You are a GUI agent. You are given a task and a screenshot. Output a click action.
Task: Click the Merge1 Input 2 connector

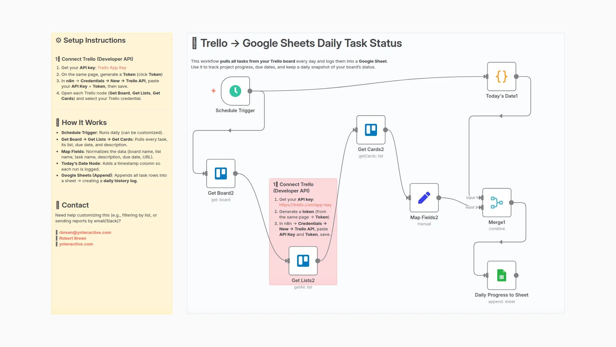click(482, 208)
